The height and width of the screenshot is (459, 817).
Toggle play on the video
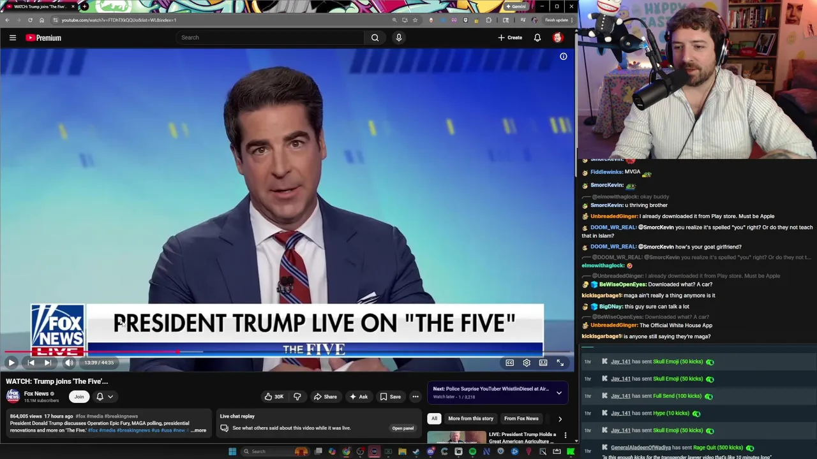click(x=11, y=363)
